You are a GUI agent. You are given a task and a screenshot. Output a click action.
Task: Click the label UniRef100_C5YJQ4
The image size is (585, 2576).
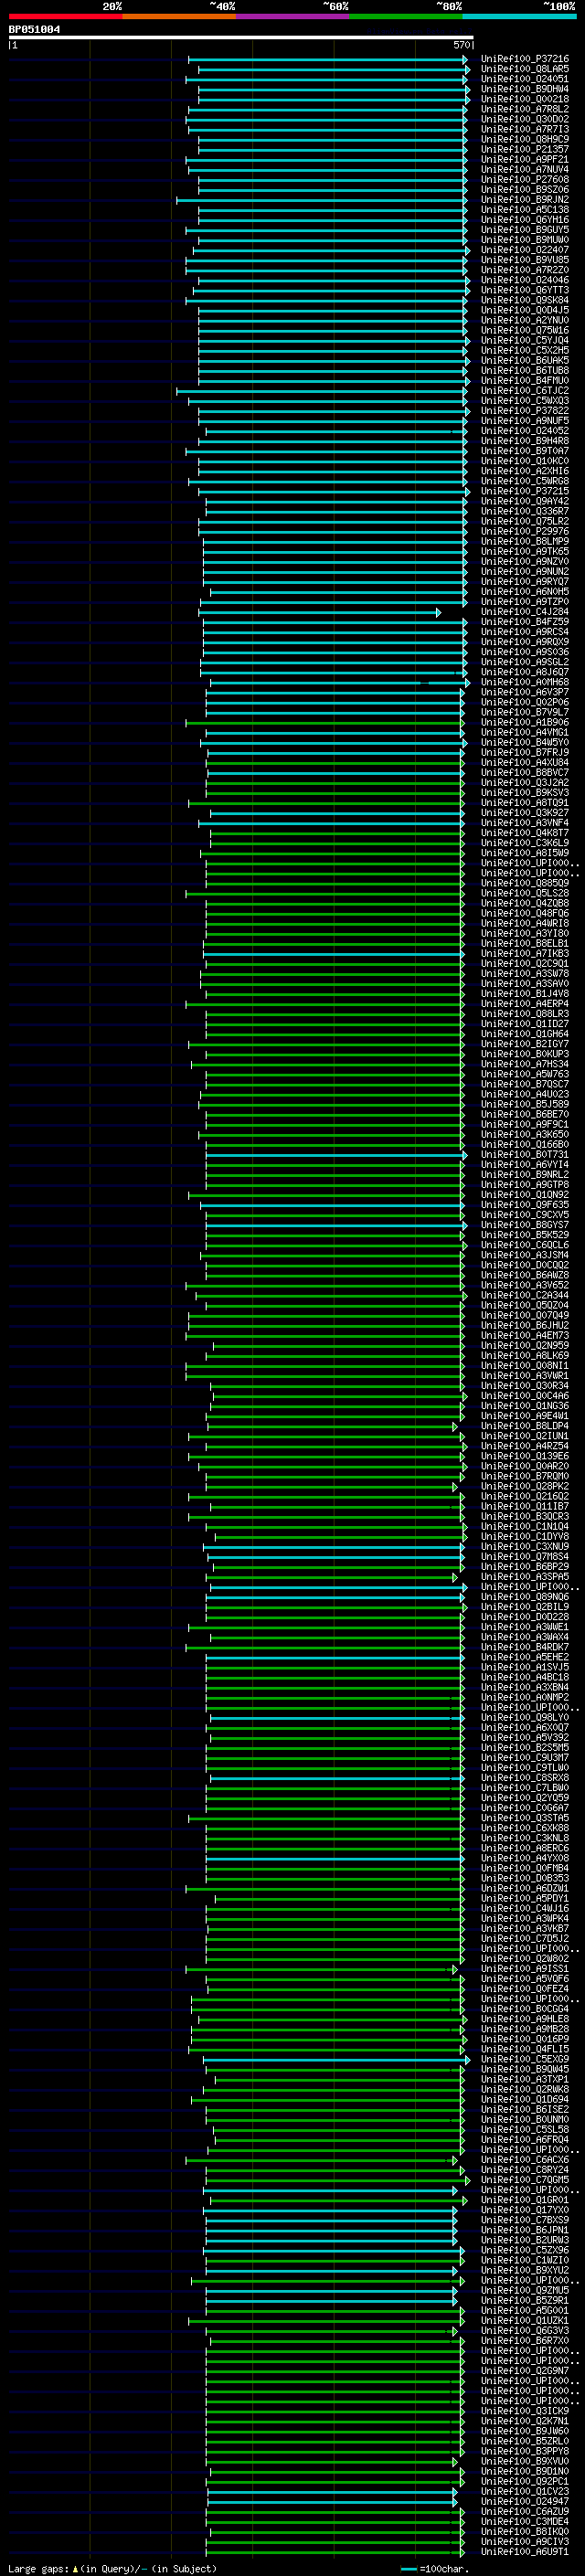tap(525, 340)
